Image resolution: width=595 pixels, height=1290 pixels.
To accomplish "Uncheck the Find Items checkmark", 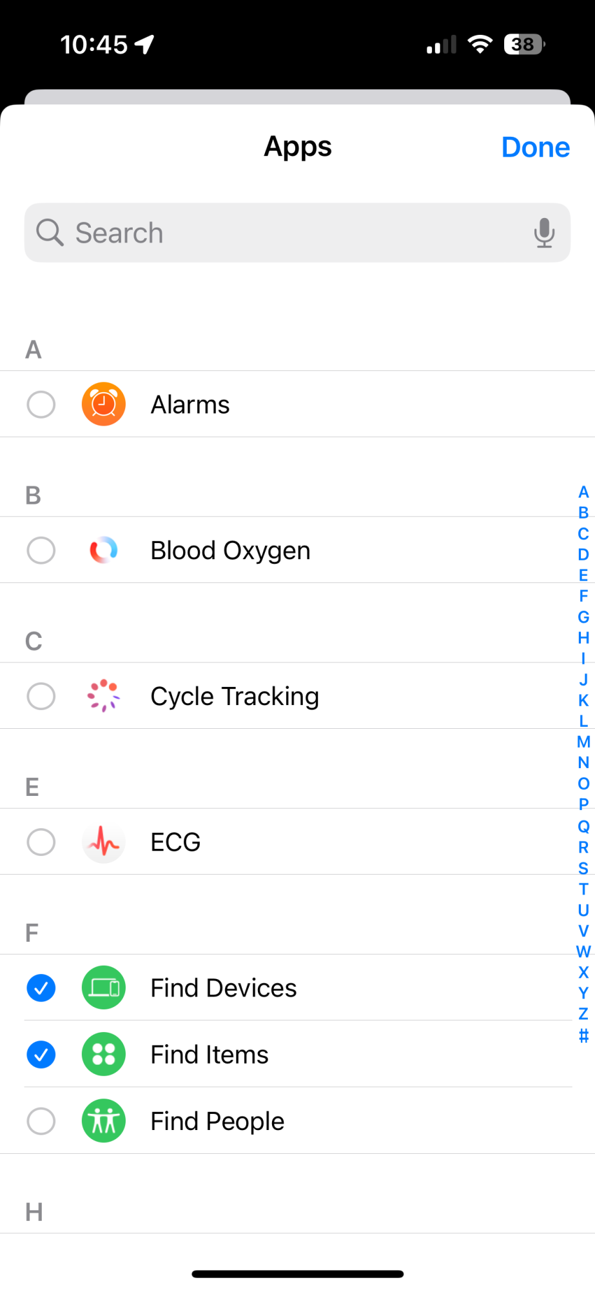I will pos(41,1055).
